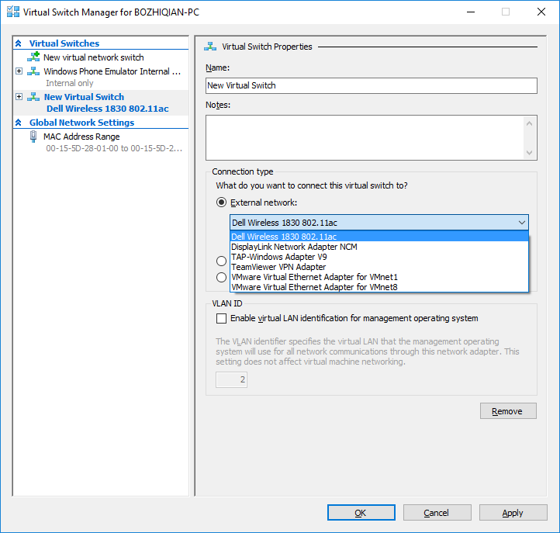Expand the Windows Phone Emulator Internal switch node
The image size is (560, 533).
(x=19, y=71)
